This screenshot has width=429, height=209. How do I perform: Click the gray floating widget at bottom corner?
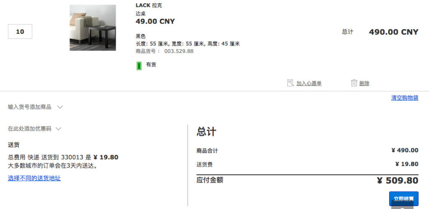402,205
